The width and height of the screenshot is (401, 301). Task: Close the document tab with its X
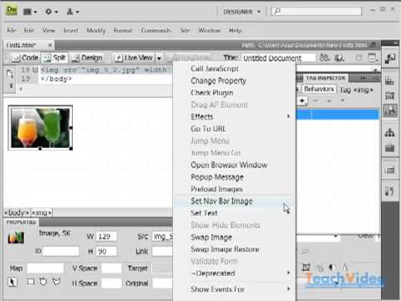point(50,44)
